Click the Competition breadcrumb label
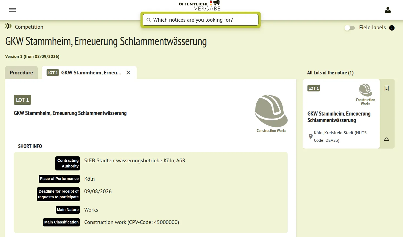Image resolution: width=403 pixels, height=237 pixels. 29,27
